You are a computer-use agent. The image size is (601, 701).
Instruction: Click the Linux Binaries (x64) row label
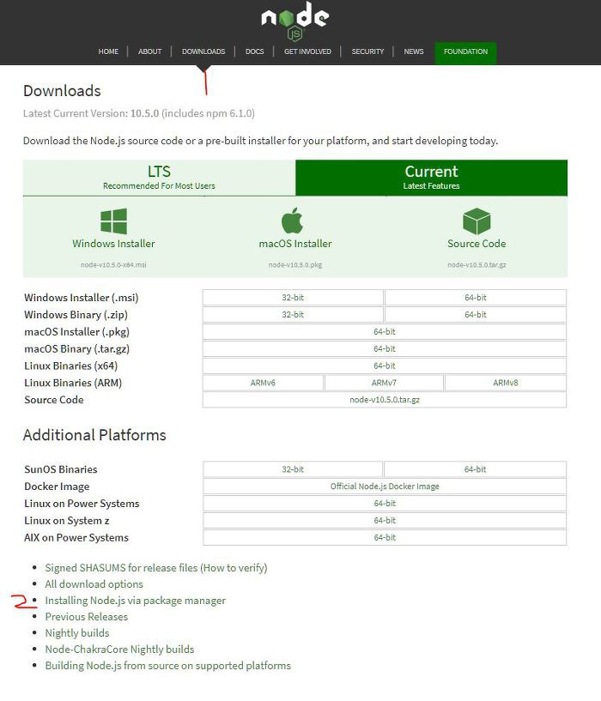pos(71,366)
